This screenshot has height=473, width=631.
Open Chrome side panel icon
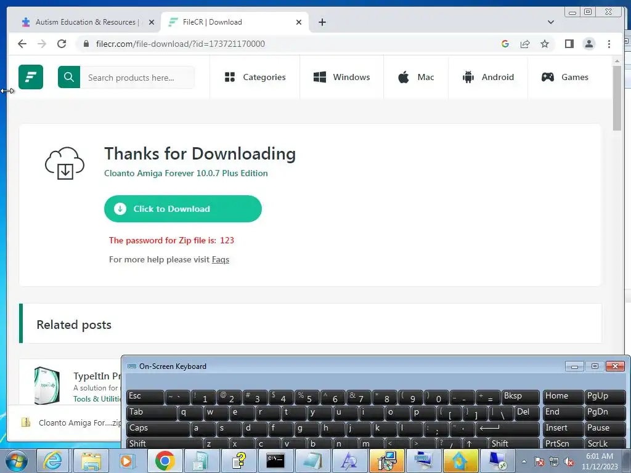tap(569, 44)
